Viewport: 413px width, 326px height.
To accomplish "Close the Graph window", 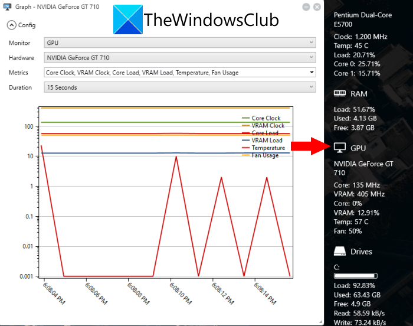I will pos(317,7).
